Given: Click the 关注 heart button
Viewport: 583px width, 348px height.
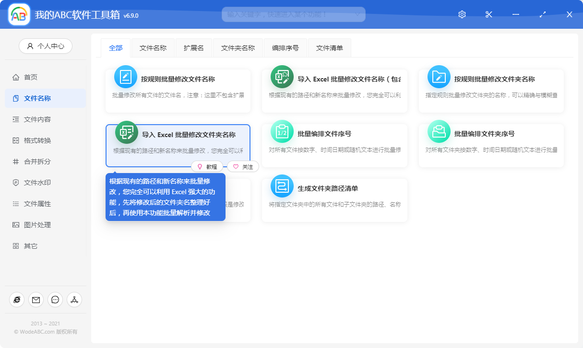Looking at the screenshot, I should pos(243,166).
